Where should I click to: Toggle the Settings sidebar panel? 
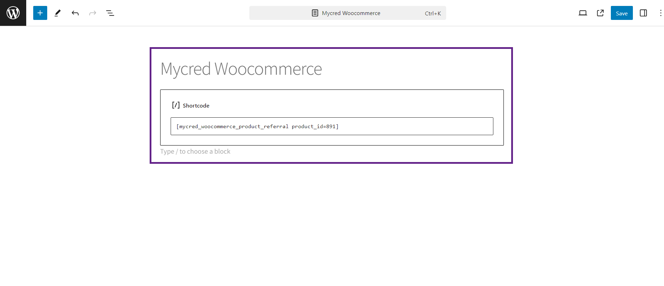643,13
